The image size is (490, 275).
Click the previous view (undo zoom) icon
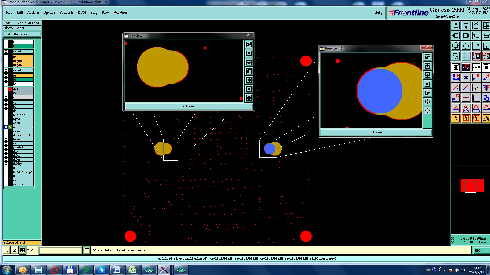[x=476, y=36]
